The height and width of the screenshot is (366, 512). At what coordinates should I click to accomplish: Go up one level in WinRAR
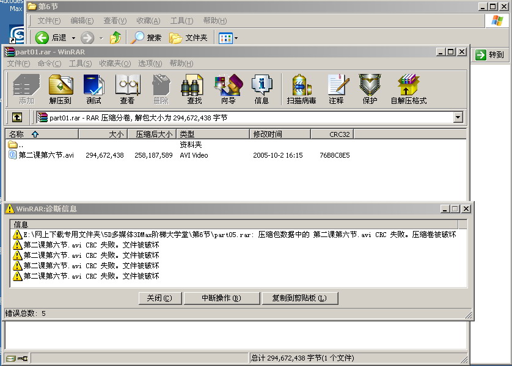click(x=17, y=117)
